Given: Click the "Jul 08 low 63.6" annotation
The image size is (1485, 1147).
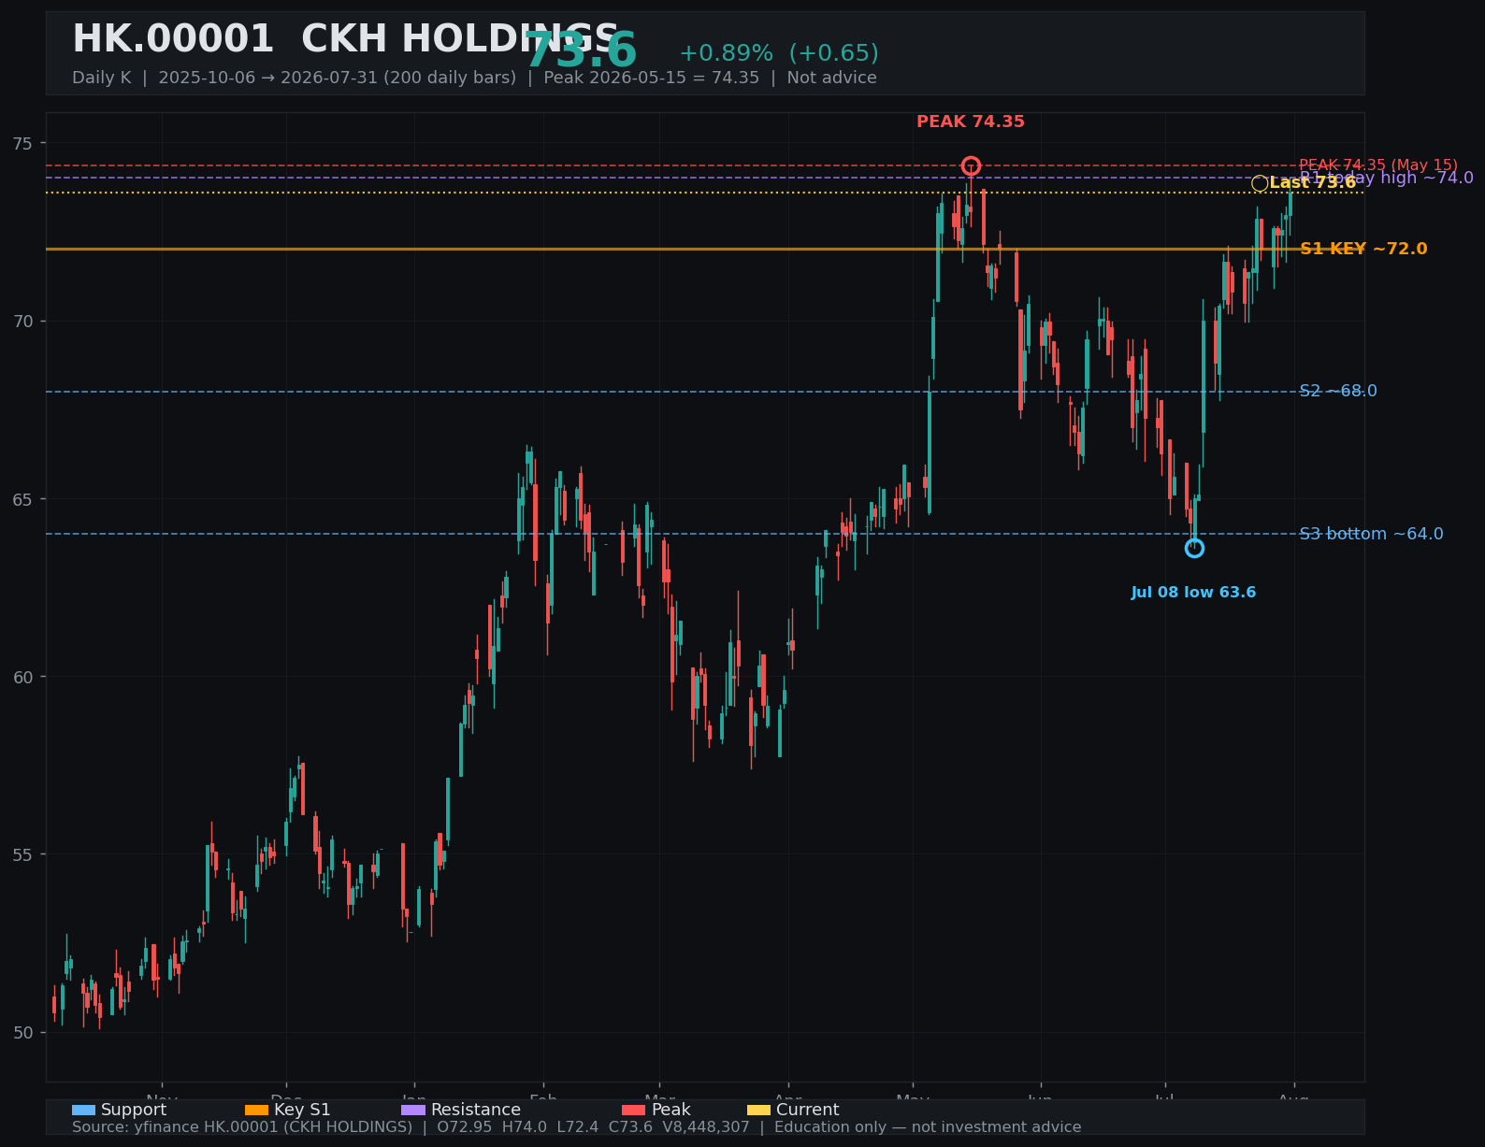Looking at the screenshot, I should pyautogui.click(x=1193, y=593).
